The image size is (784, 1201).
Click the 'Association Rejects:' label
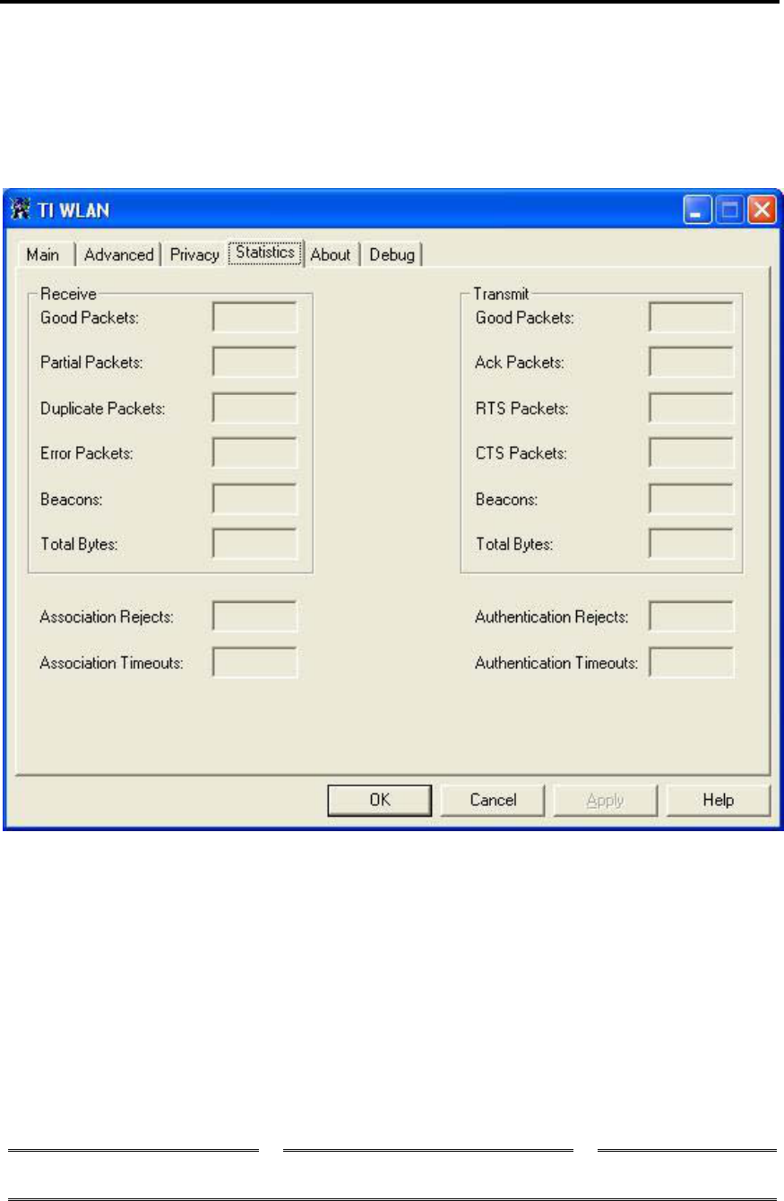pyautogui.click(x=107, y=617)
